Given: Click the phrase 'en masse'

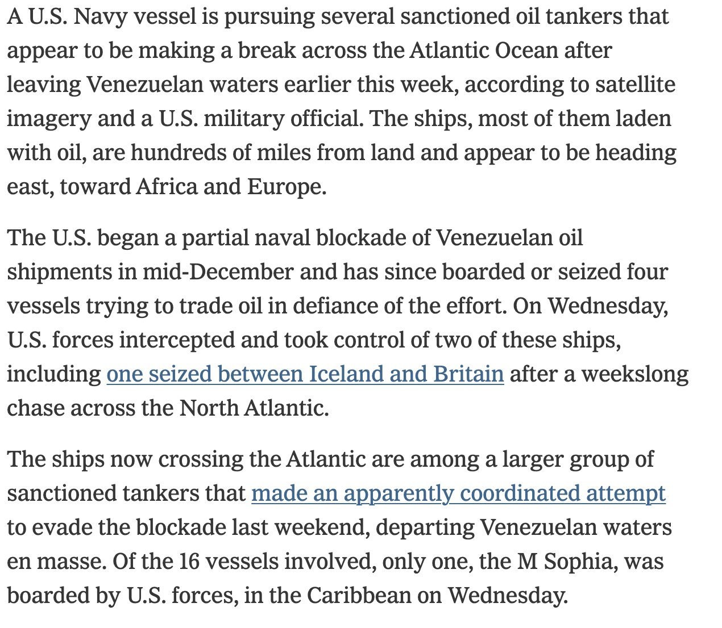Looking at the screenshot, I should [x=52, y=562].
